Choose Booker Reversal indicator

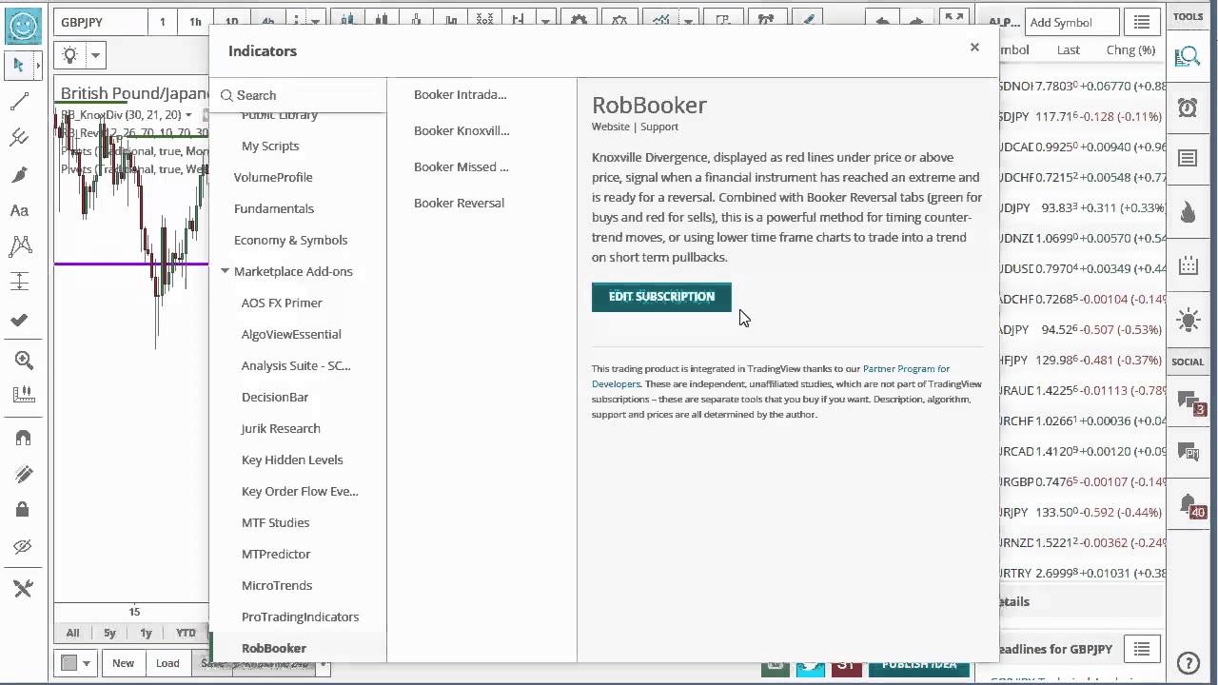coord(459,203)
